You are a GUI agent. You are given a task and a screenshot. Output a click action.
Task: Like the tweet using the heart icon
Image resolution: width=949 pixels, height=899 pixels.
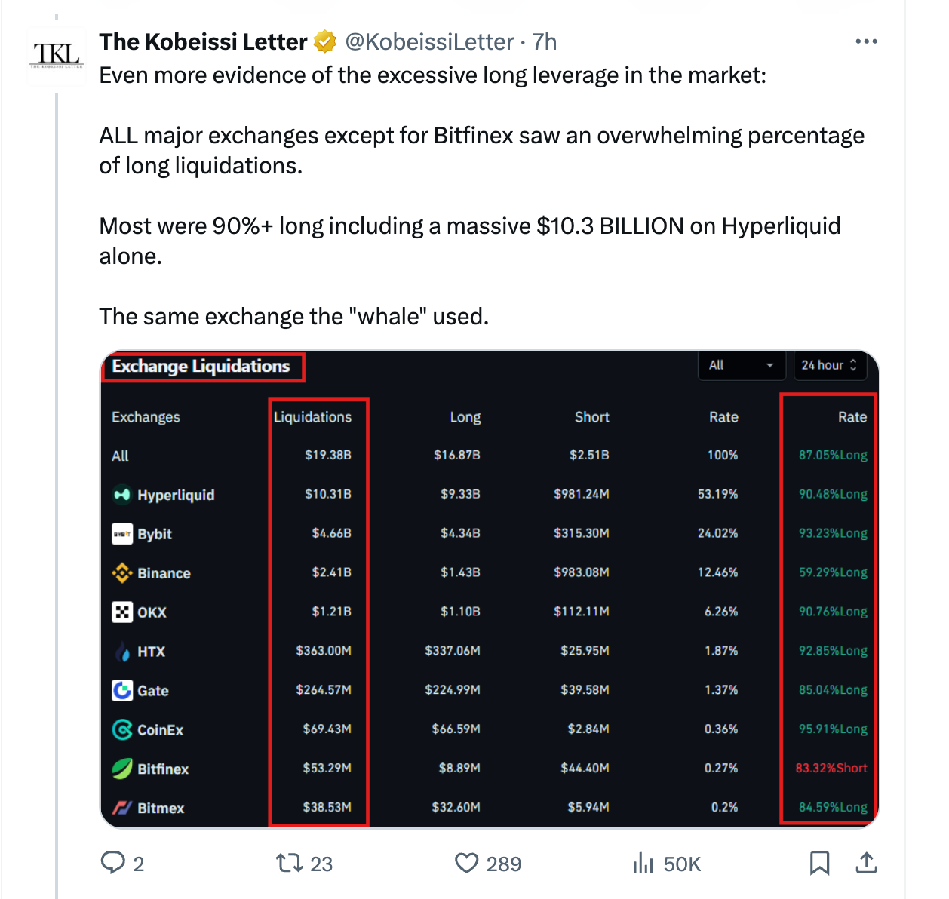click(x=466, y=863)
